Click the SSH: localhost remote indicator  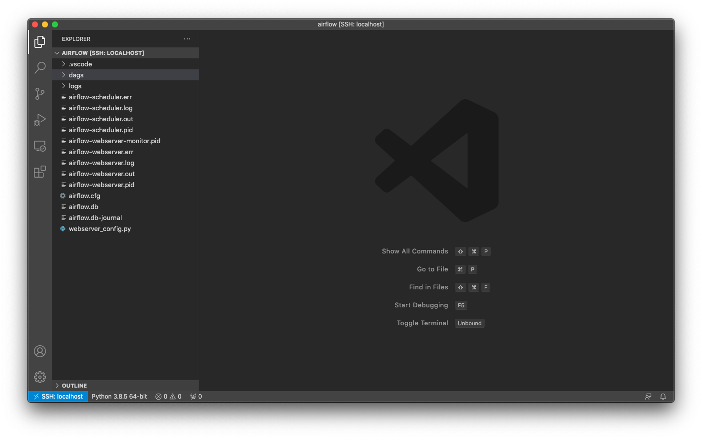pyautogui.click(x=58, y=397)
